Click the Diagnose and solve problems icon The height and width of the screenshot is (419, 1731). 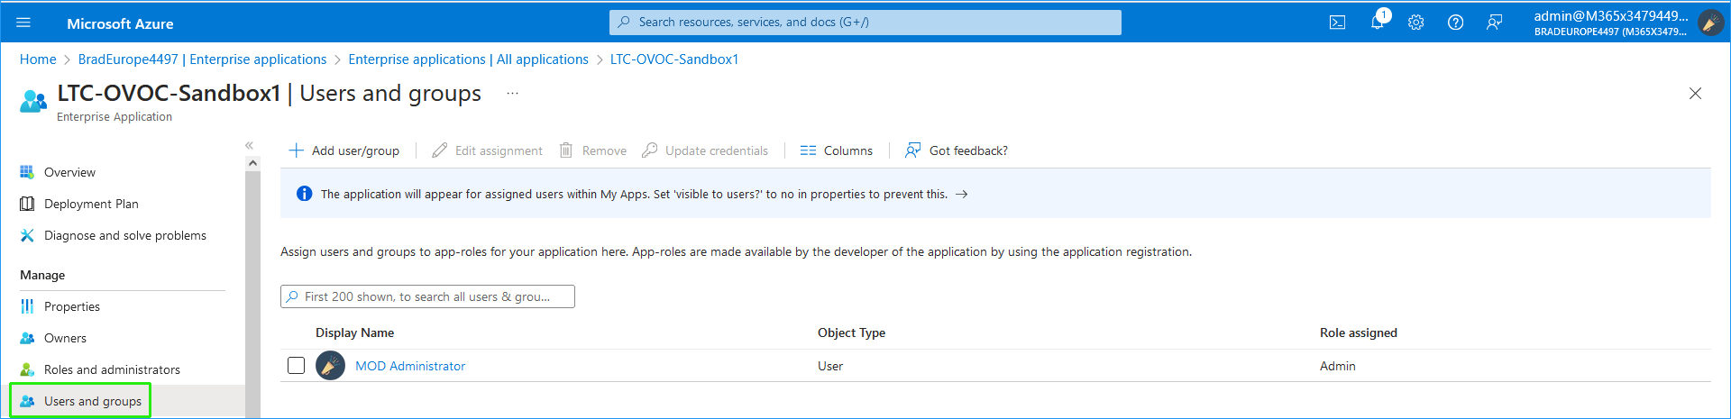point(27,235)
